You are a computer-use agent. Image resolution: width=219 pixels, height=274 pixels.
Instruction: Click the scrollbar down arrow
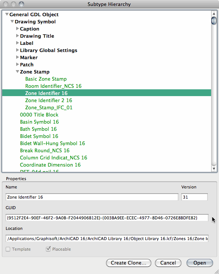coord(214,168)
